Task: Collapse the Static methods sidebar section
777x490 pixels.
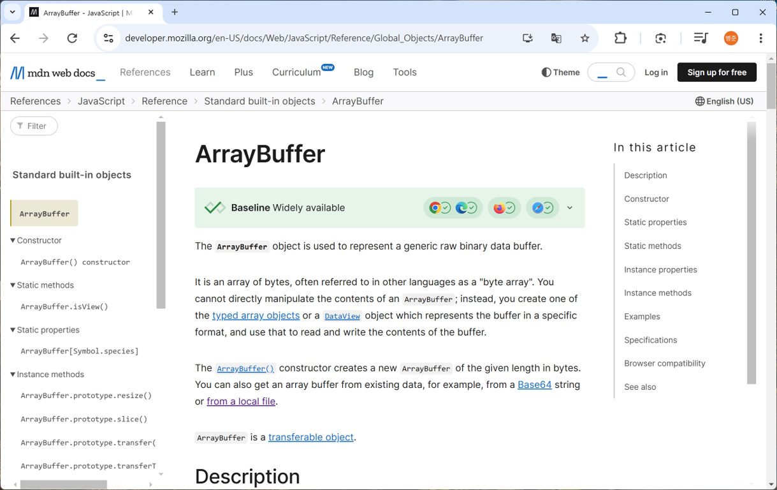Action: (41, 285)
